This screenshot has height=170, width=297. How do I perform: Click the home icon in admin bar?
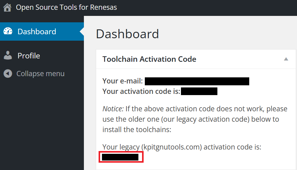pyautogui.click(x=7, y=7)
